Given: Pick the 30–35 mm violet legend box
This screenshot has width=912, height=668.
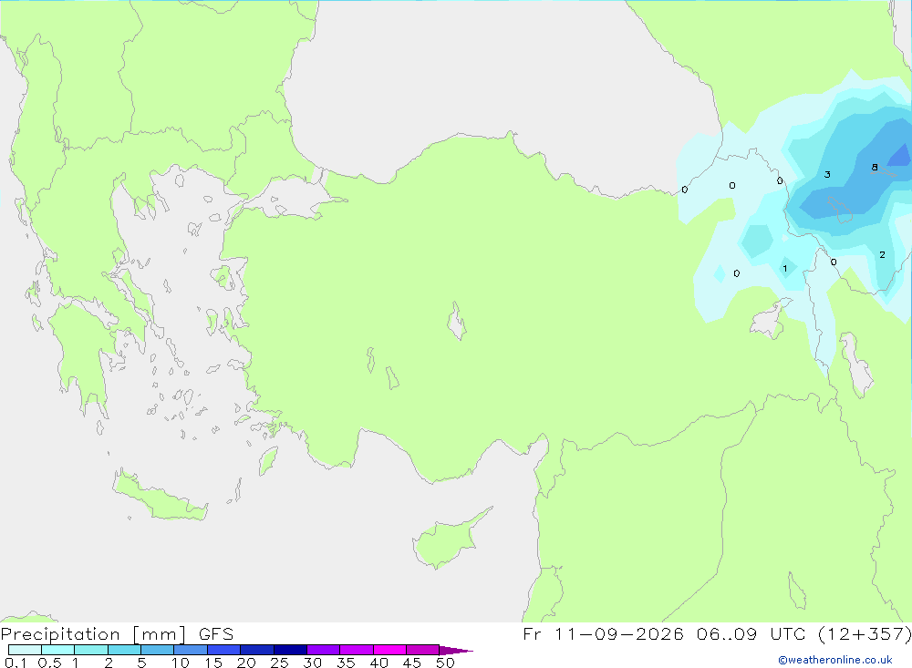Looking at the screenshot, I should (324, 650).
